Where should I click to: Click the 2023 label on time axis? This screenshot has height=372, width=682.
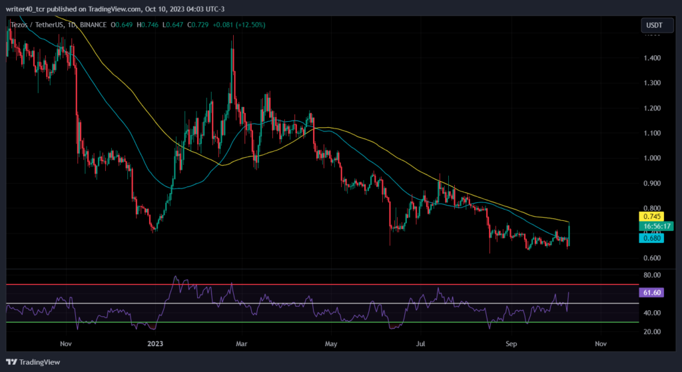point(155,344)
